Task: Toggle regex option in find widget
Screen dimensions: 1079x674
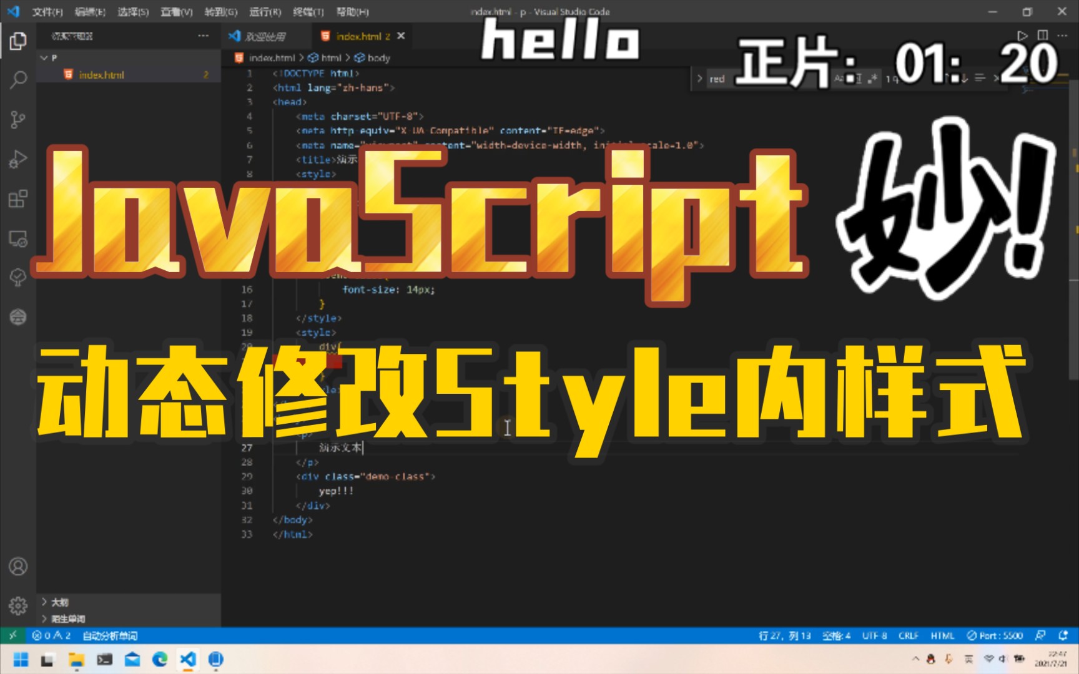Action: [x=872, y=79]
